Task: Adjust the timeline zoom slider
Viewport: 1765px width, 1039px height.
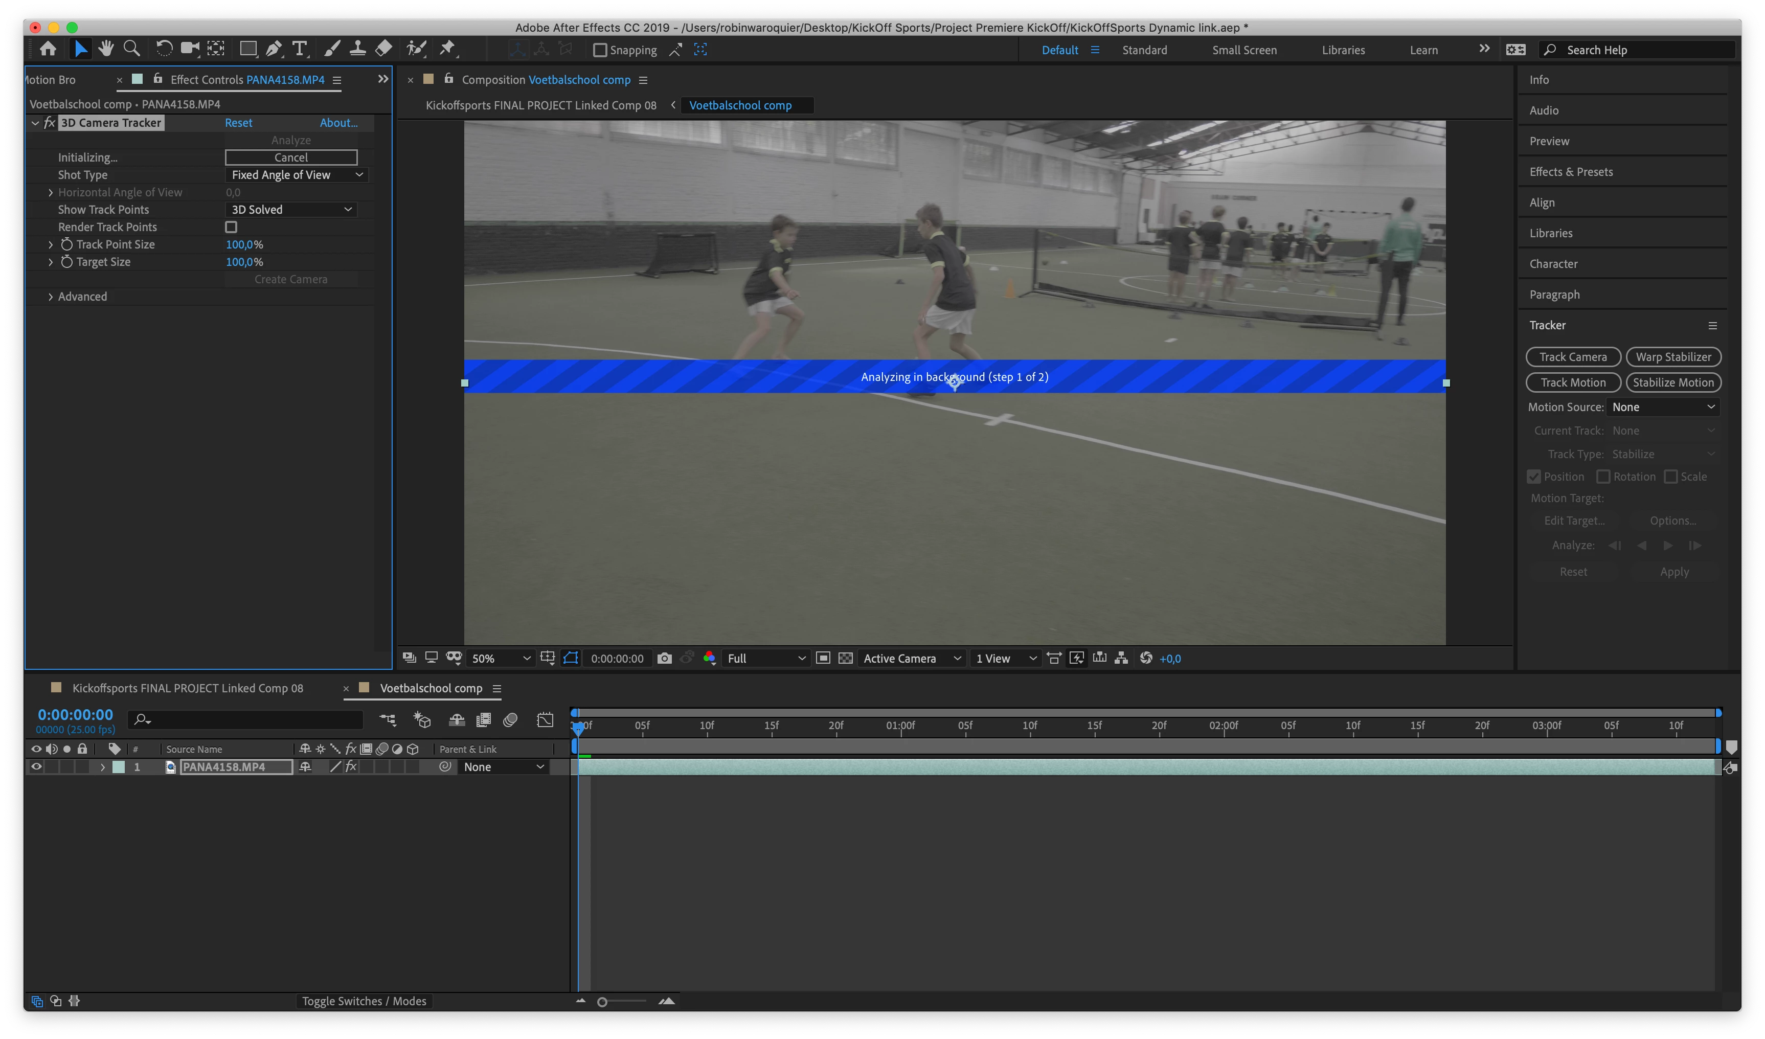Action: tap(602, 1001)
